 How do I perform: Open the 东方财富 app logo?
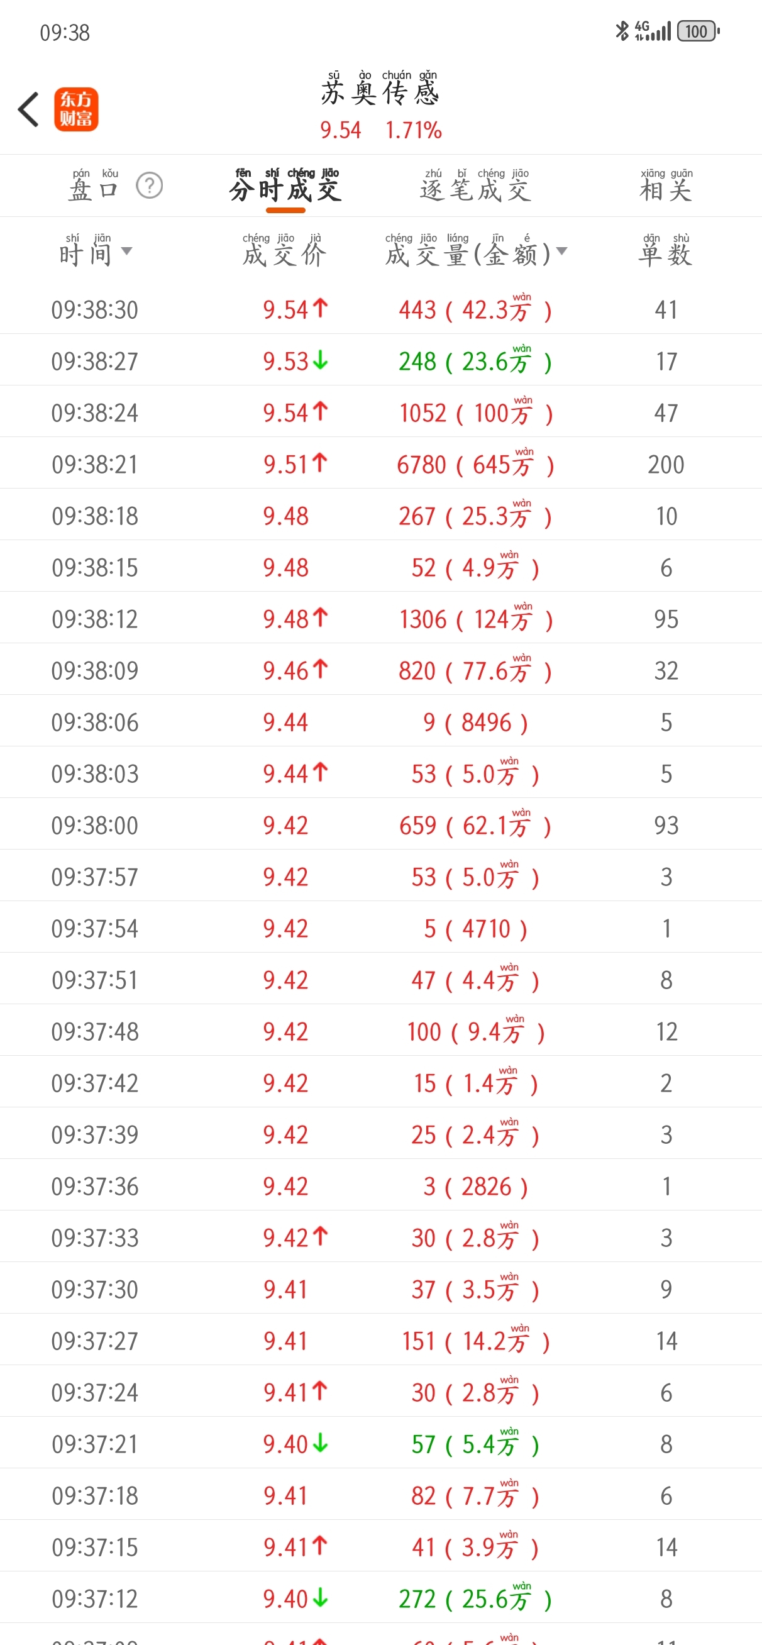tap(76, 109)
